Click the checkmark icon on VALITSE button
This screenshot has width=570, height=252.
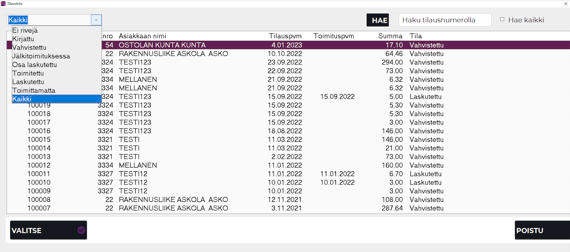pos(81,230)
